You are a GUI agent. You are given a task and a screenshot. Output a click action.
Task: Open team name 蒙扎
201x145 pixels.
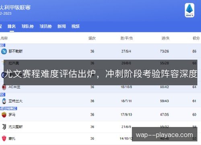click(x=12, y=139)
